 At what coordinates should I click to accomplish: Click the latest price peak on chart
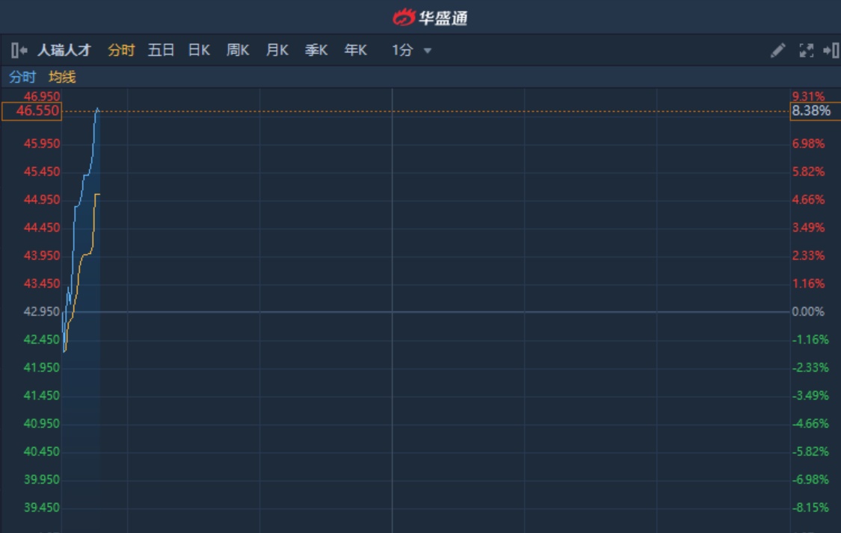point(97,110)
